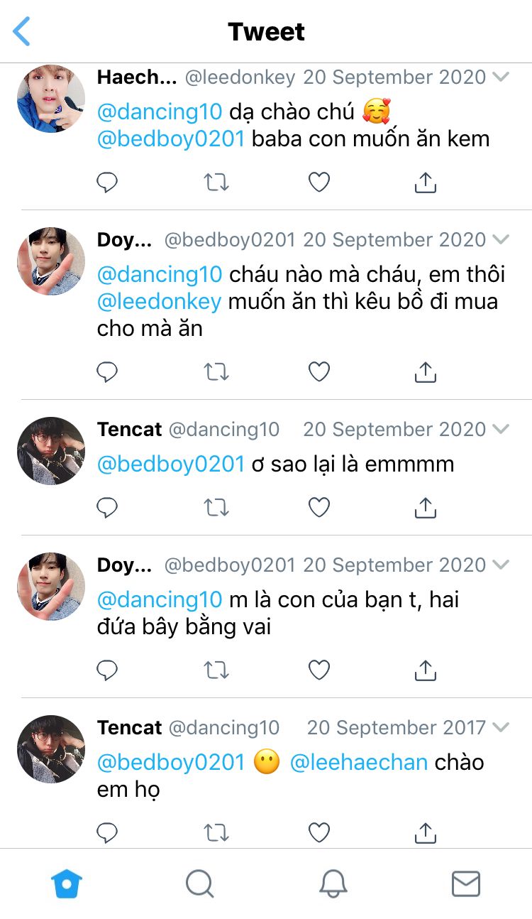Like the "hai đứa bây bằng vai" tweet

[x=319, y=670]
